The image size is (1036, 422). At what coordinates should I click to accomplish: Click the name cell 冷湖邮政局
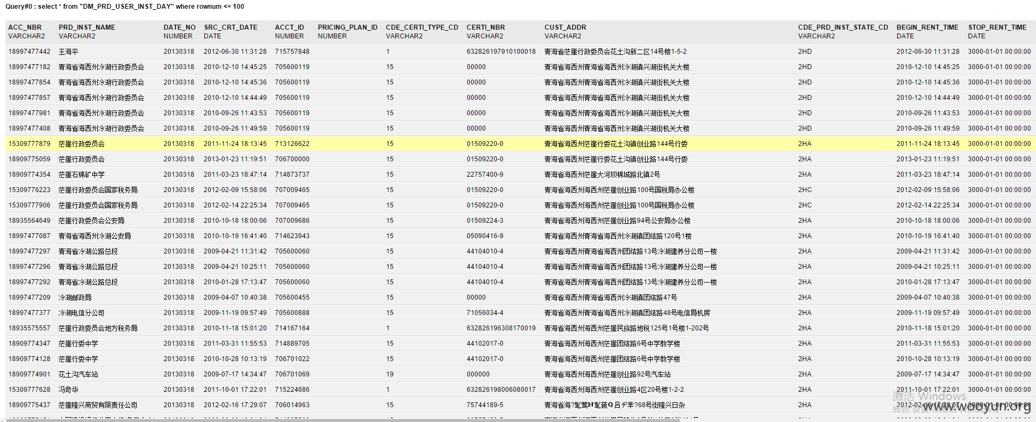pos(75,297)
